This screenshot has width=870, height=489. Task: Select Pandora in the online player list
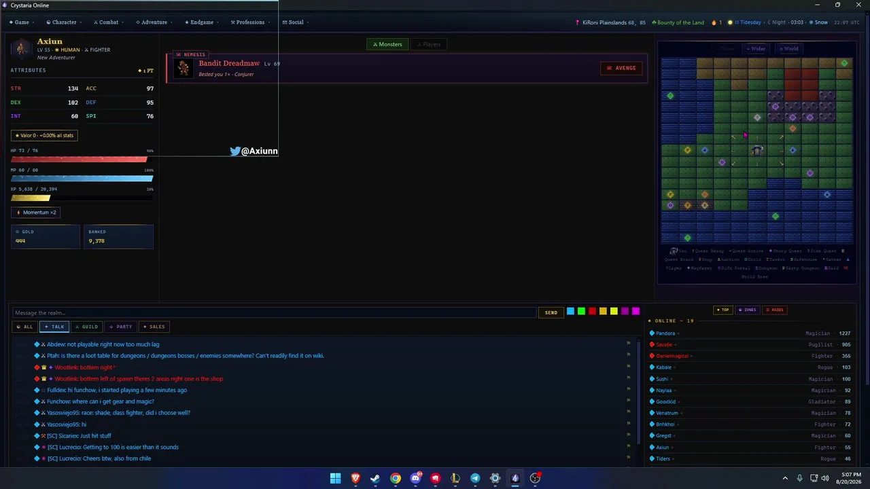[665, 333]
